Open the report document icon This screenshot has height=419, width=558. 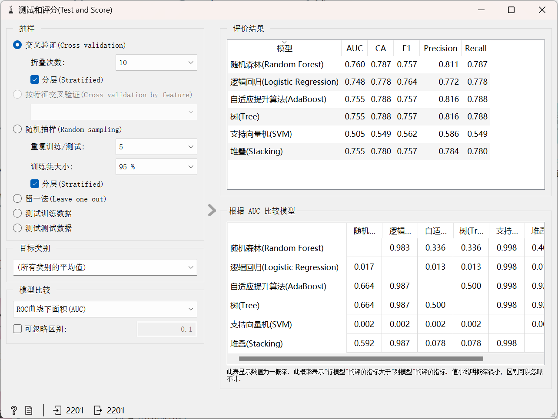coord(29,410)
